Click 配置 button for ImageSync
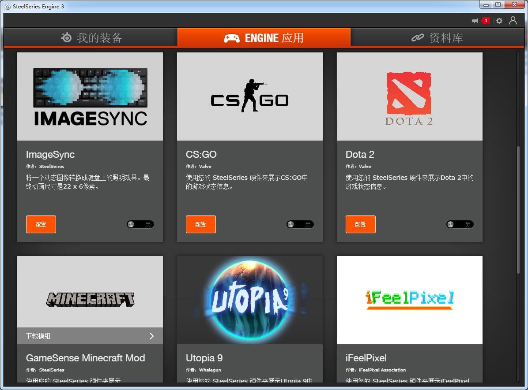The image size is (528, 390). click(x=41, y=224)
